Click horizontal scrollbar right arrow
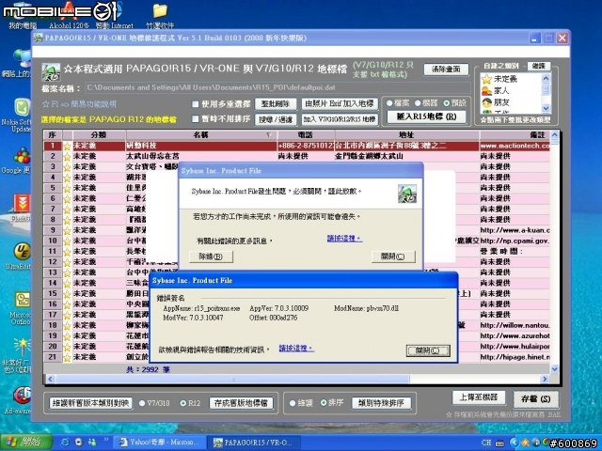The height and width of the screenshot is (451, 602). (545, 379)
